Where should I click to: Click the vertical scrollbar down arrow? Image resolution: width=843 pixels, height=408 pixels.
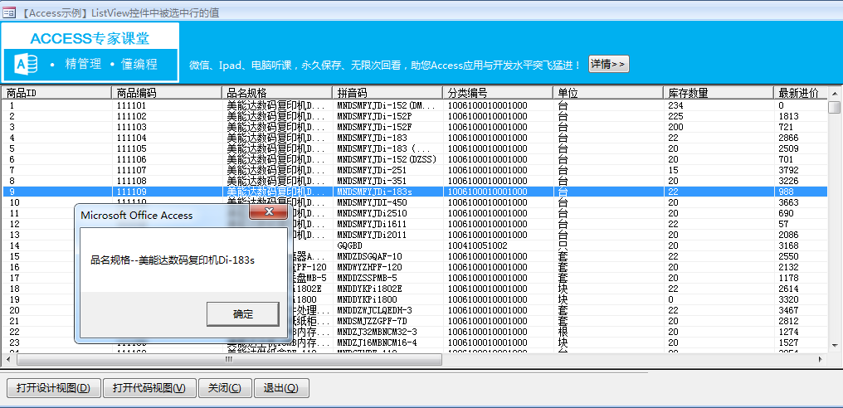click(x=835, y=345)
